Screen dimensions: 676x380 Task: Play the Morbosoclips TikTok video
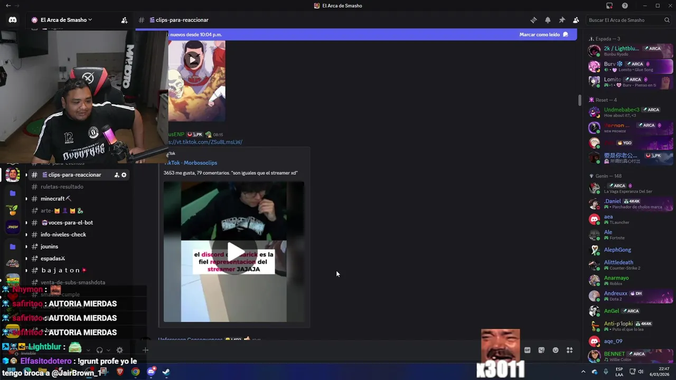point(234,252)
